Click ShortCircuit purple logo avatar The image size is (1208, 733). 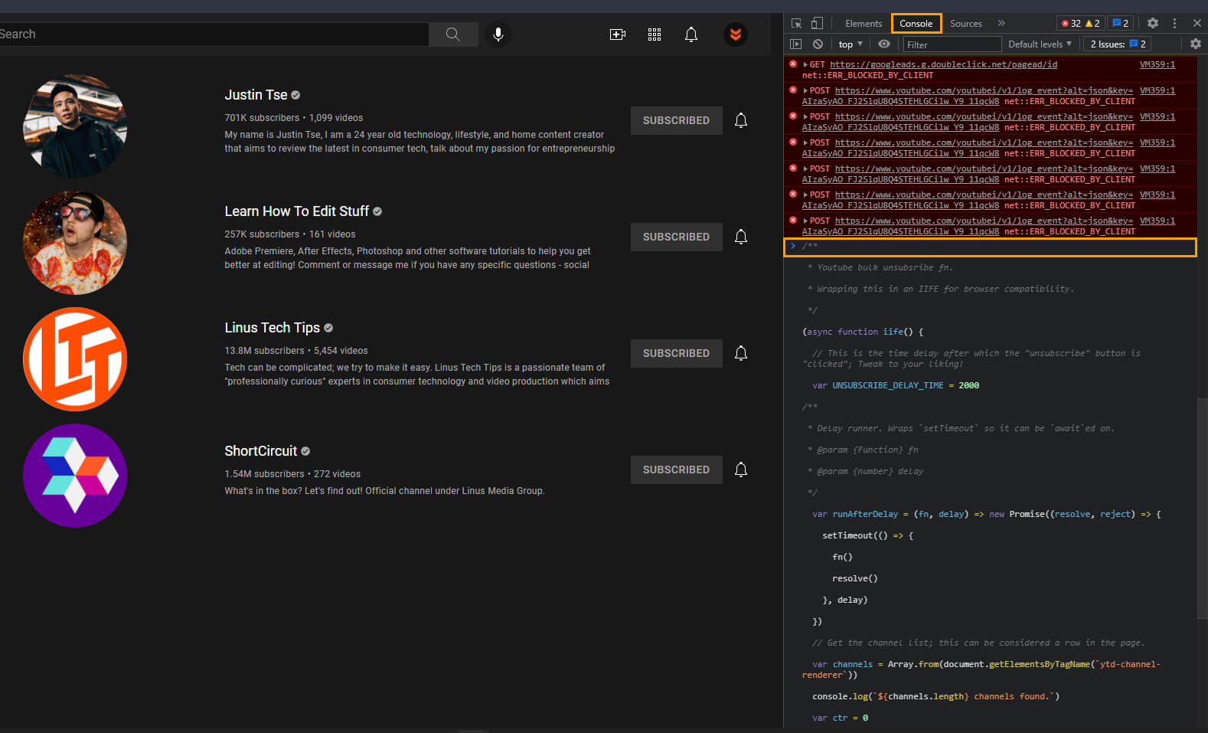point(75,476)
